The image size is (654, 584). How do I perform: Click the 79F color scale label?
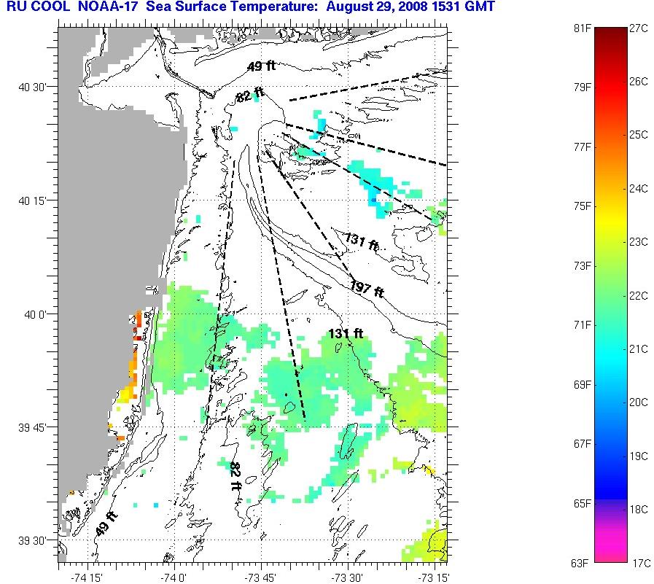pyautogui.click(x=583, y=87)
